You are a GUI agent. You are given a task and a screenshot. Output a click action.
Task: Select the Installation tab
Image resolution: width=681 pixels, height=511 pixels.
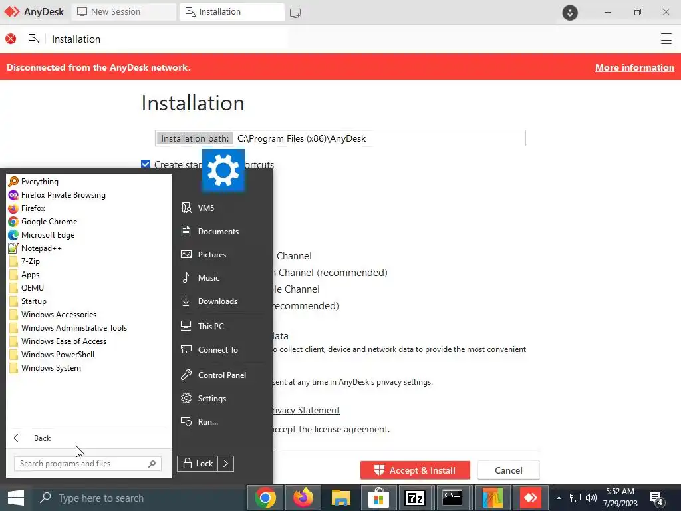tap(231, 12)
